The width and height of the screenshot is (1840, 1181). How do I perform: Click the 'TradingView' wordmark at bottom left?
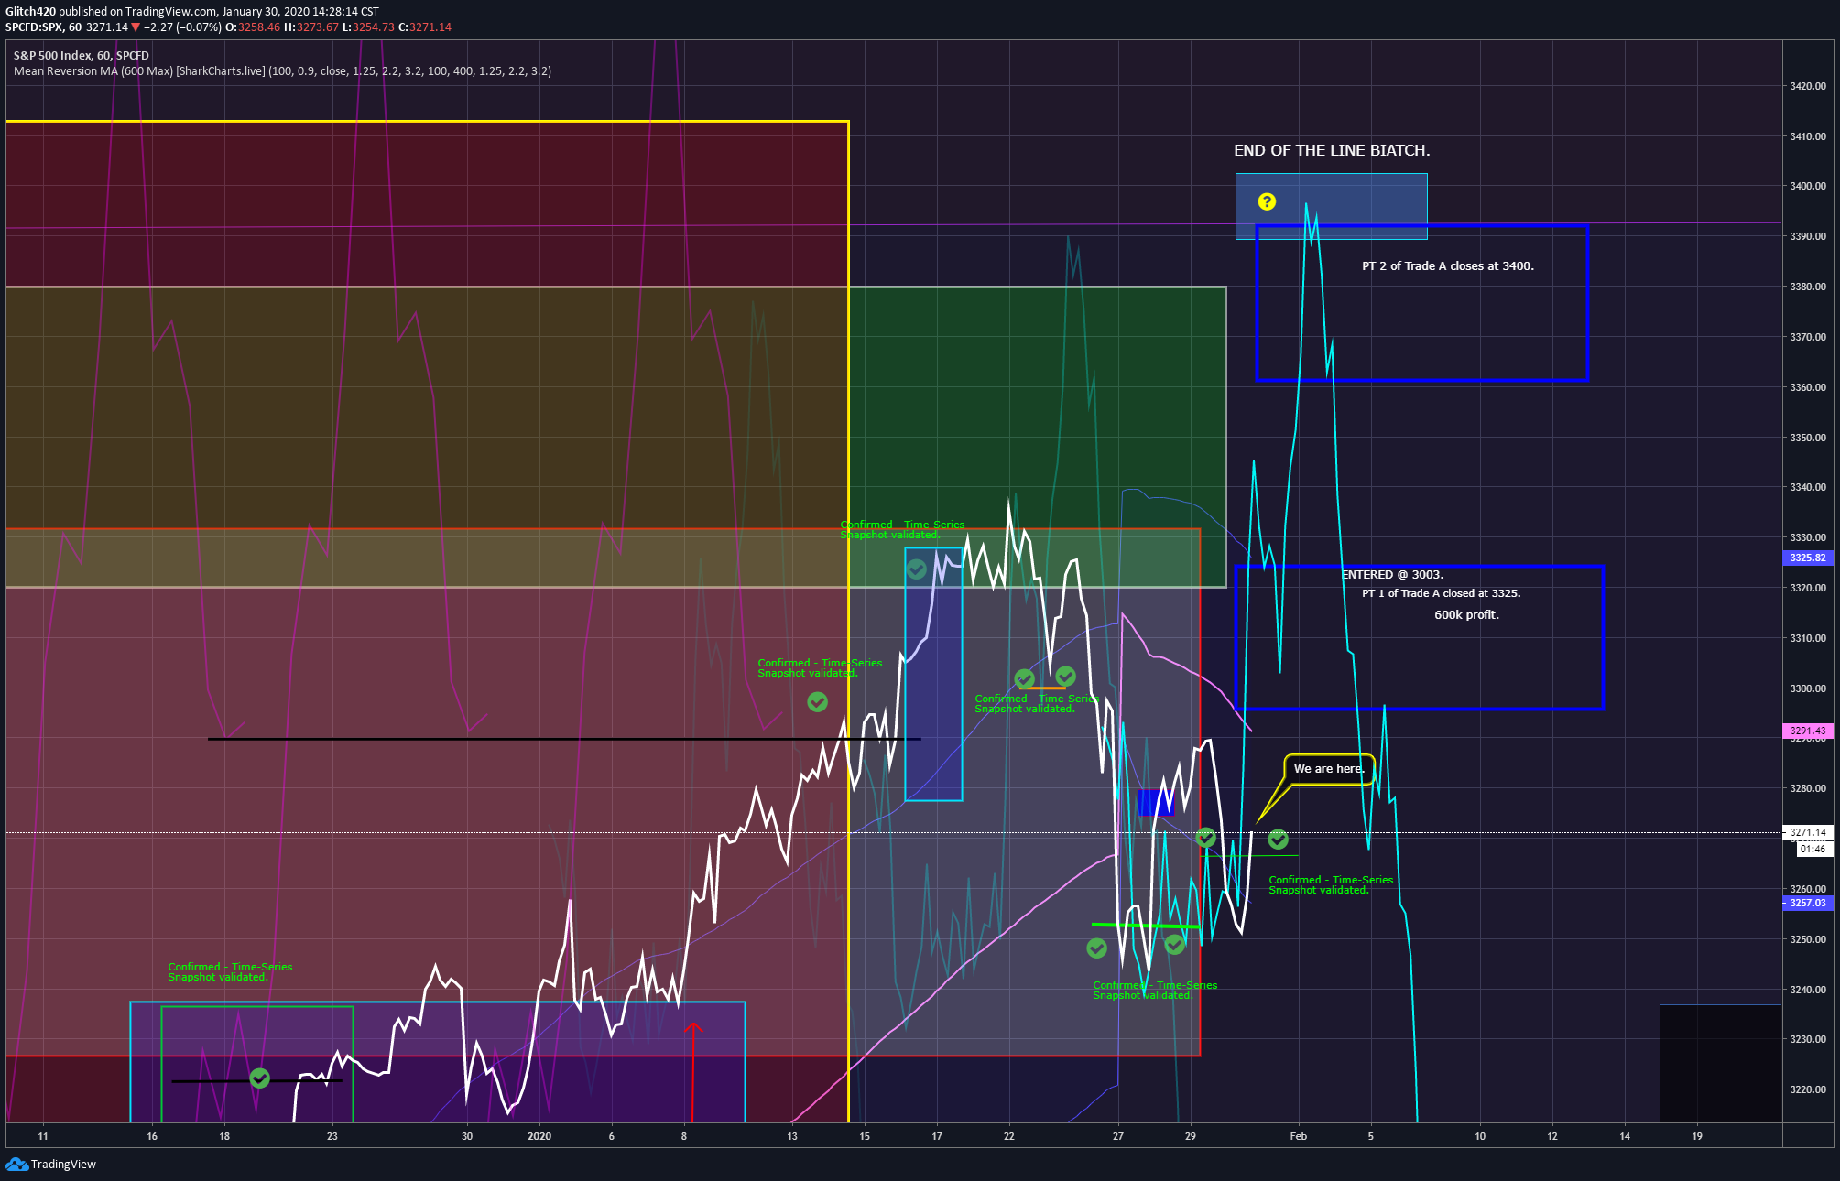point(63,1165)
